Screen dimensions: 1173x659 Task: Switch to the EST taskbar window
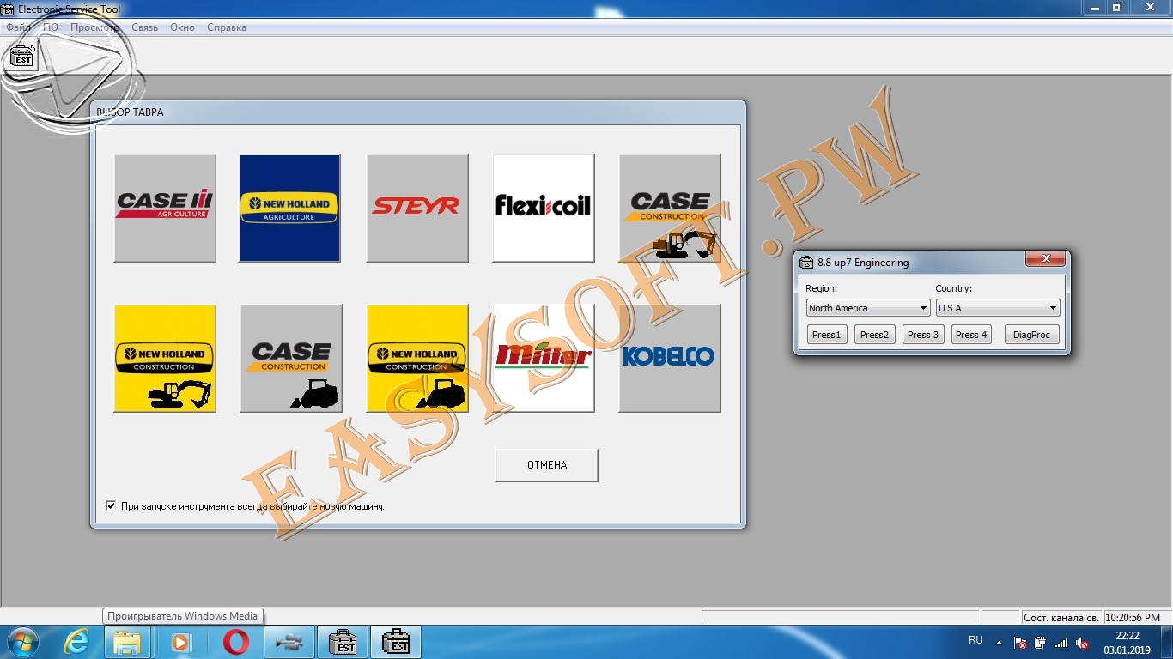(343, 642)
